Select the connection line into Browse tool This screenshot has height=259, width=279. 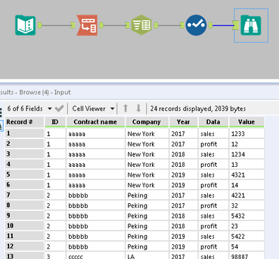[x=223, y=25]
